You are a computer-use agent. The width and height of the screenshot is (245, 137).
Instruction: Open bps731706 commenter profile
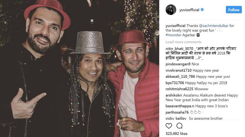pos(175,83)
